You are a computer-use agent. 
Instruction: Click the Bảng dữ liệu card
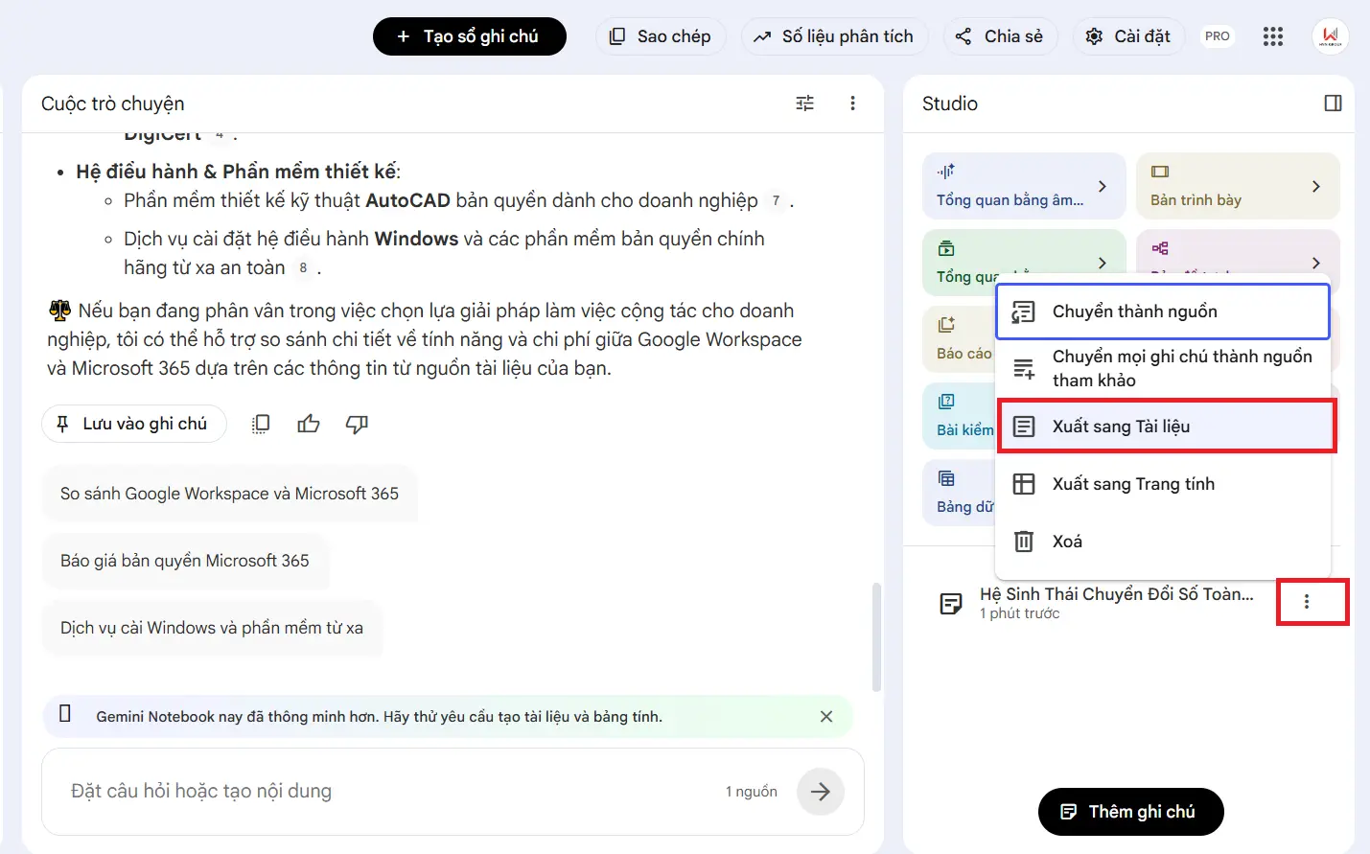click(x=960, y=493)
